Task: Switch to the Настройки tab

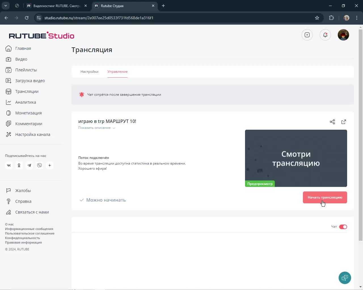Action: coord(89,72)
